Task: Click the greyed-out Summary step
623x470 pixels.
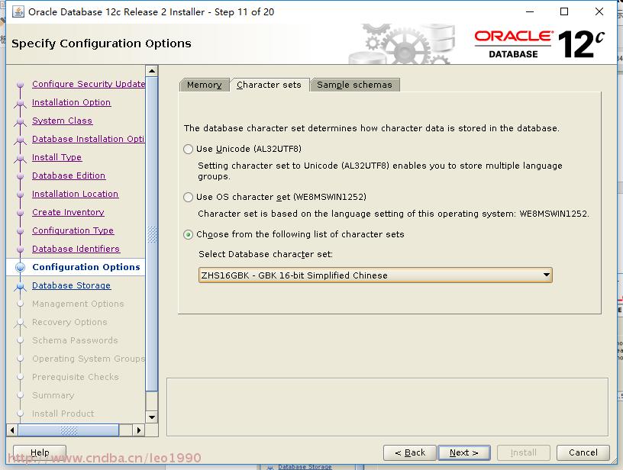Action: click(53, 395)
